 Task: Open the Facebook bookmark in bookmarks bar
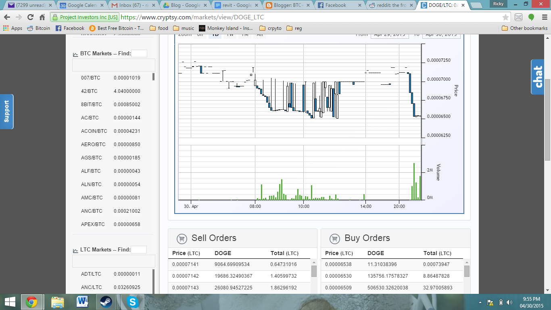click(70, 28)
